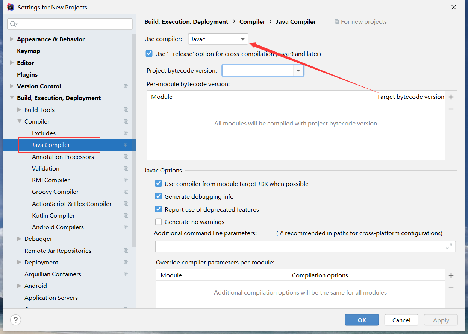Click the project-scope icon beside RMI Compiler
Image resolution: width=468 pixels, height=334 pixels.
click(x=126, y=180)
